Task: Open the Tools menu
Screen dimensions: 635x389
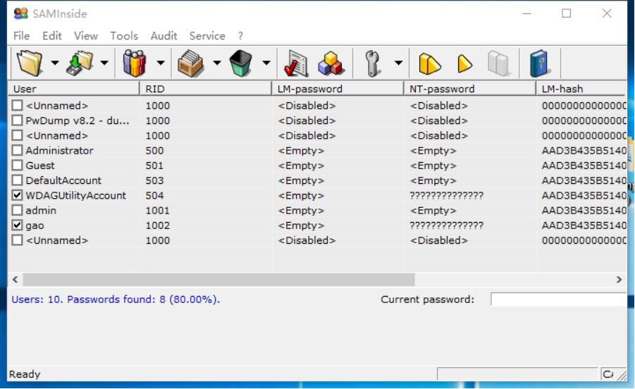Action: (124, 36)
